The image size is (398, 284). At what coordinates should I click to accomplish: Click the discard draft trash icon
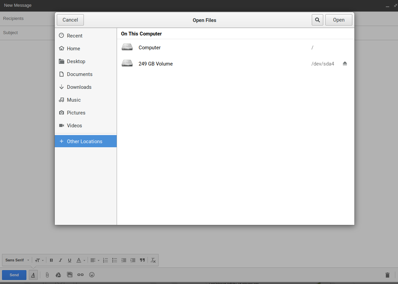coord(388,275)
